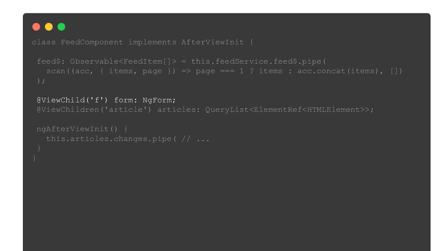Click the ngAfterViewInit() method name

77,129
